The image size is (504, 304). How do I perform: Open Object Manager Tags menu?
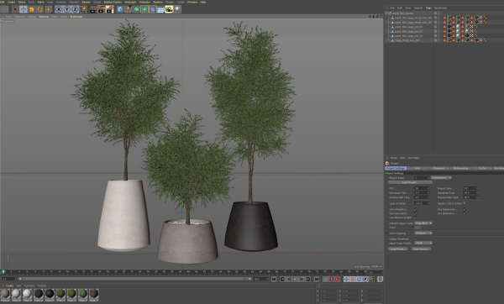click(428, 8)
